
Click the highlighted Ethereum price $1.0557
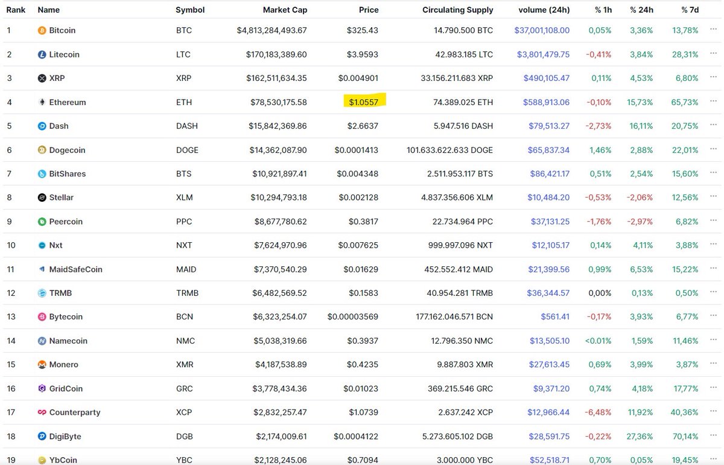tap(364, 102)
